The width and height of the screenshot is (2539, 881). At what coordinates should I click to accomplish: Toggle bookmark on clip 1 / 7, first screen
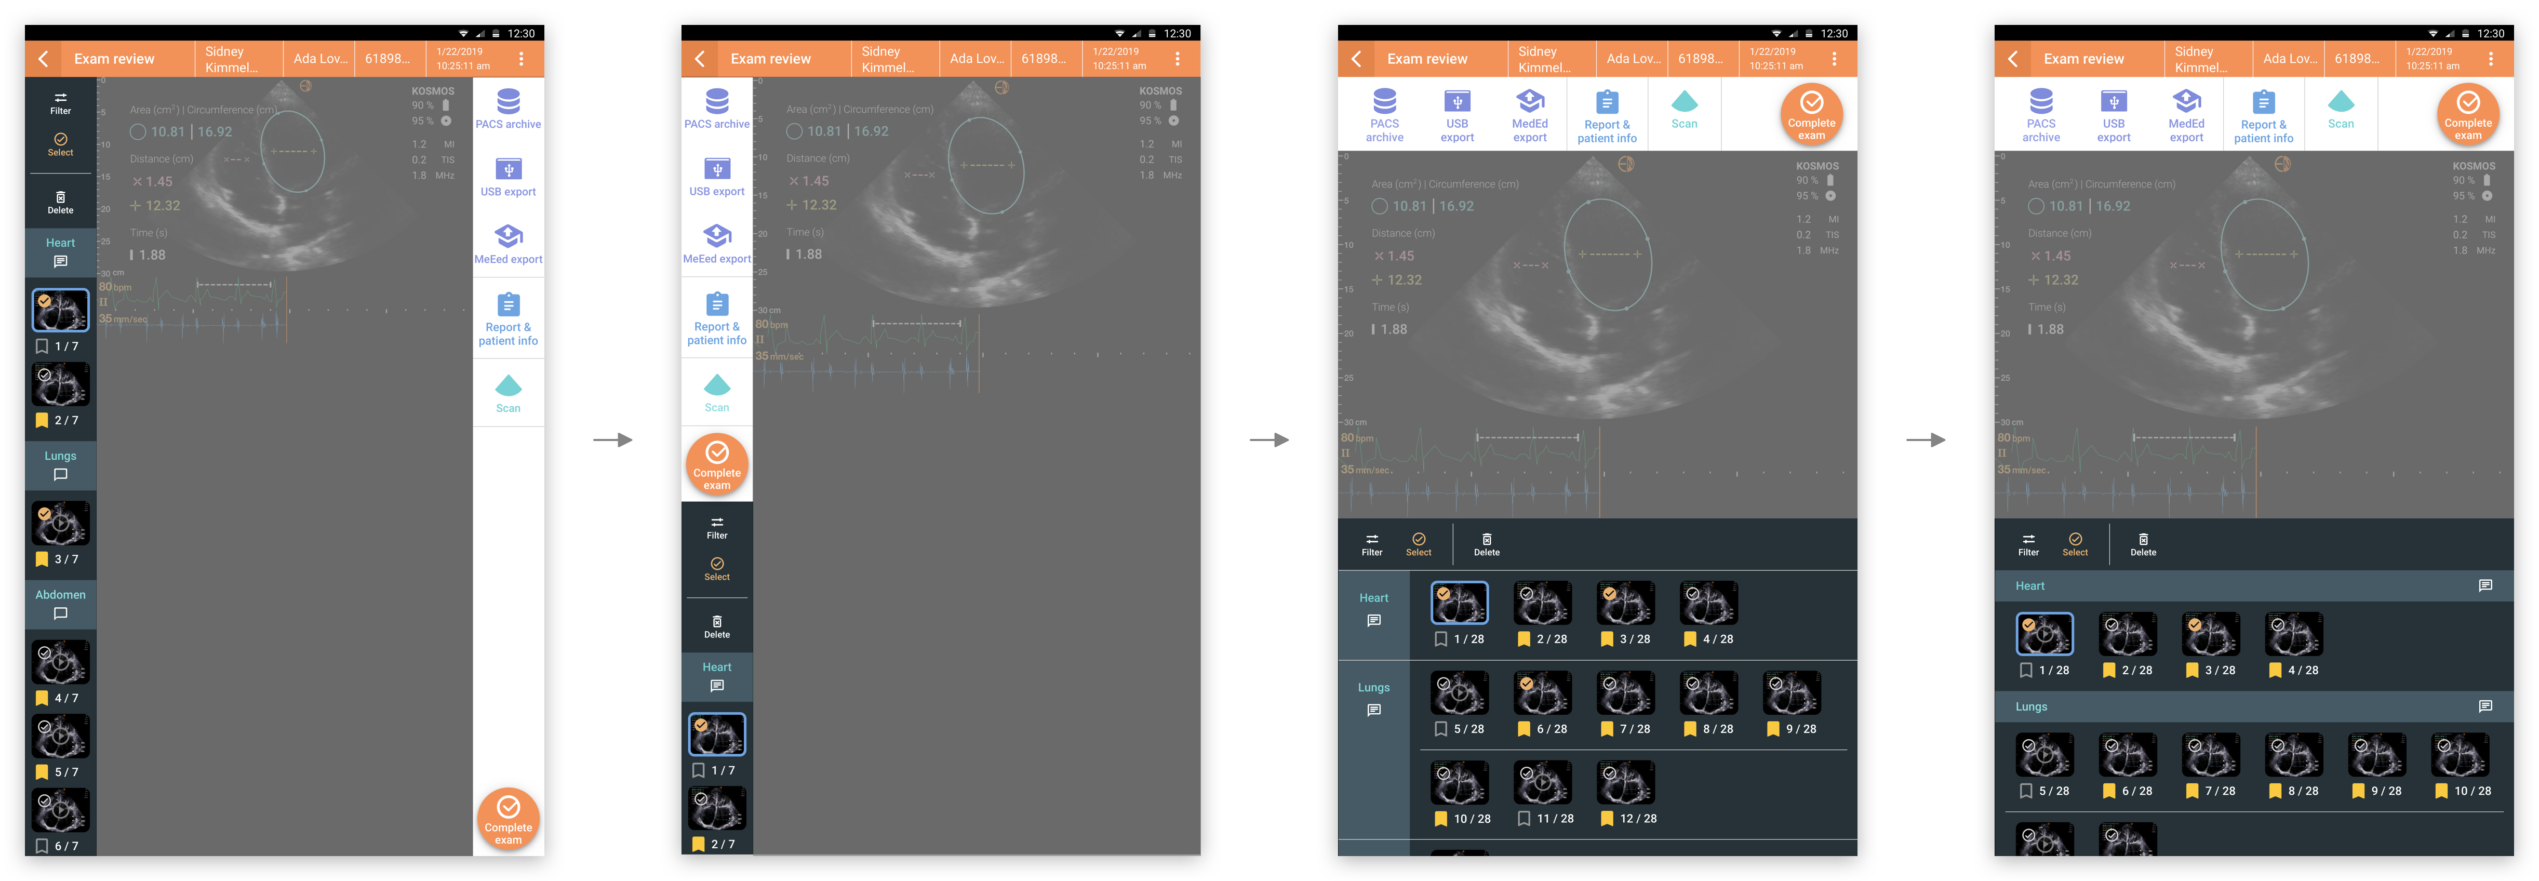coord(42,347)
